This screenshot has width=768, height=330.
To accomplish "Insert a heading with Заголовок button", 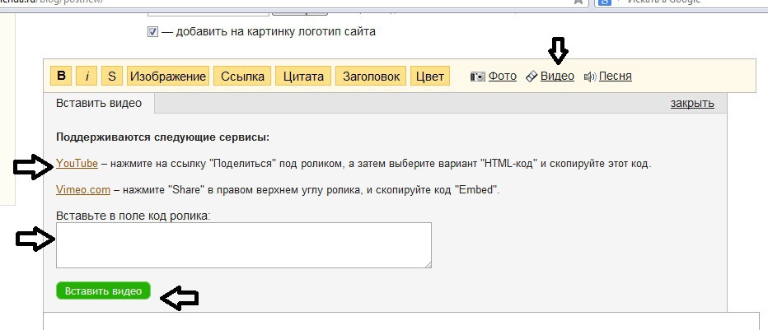I will [371, 77].
